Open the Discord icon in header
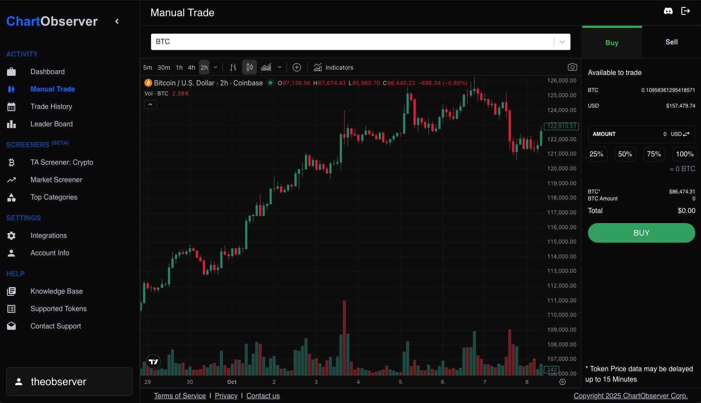701x403 pixels. point(668,11)
